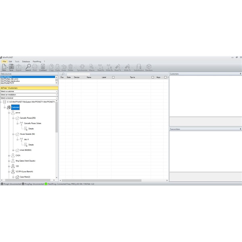Viewport: 242px width, 242px height.
Task: Open the FlashProg menu
Action: pyautogui.click(x=37, y=61)
